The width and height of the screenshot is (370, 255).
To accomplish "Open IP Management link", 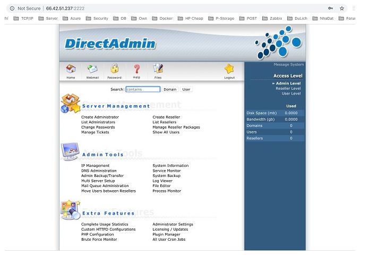I will click(x=96, y=166).
